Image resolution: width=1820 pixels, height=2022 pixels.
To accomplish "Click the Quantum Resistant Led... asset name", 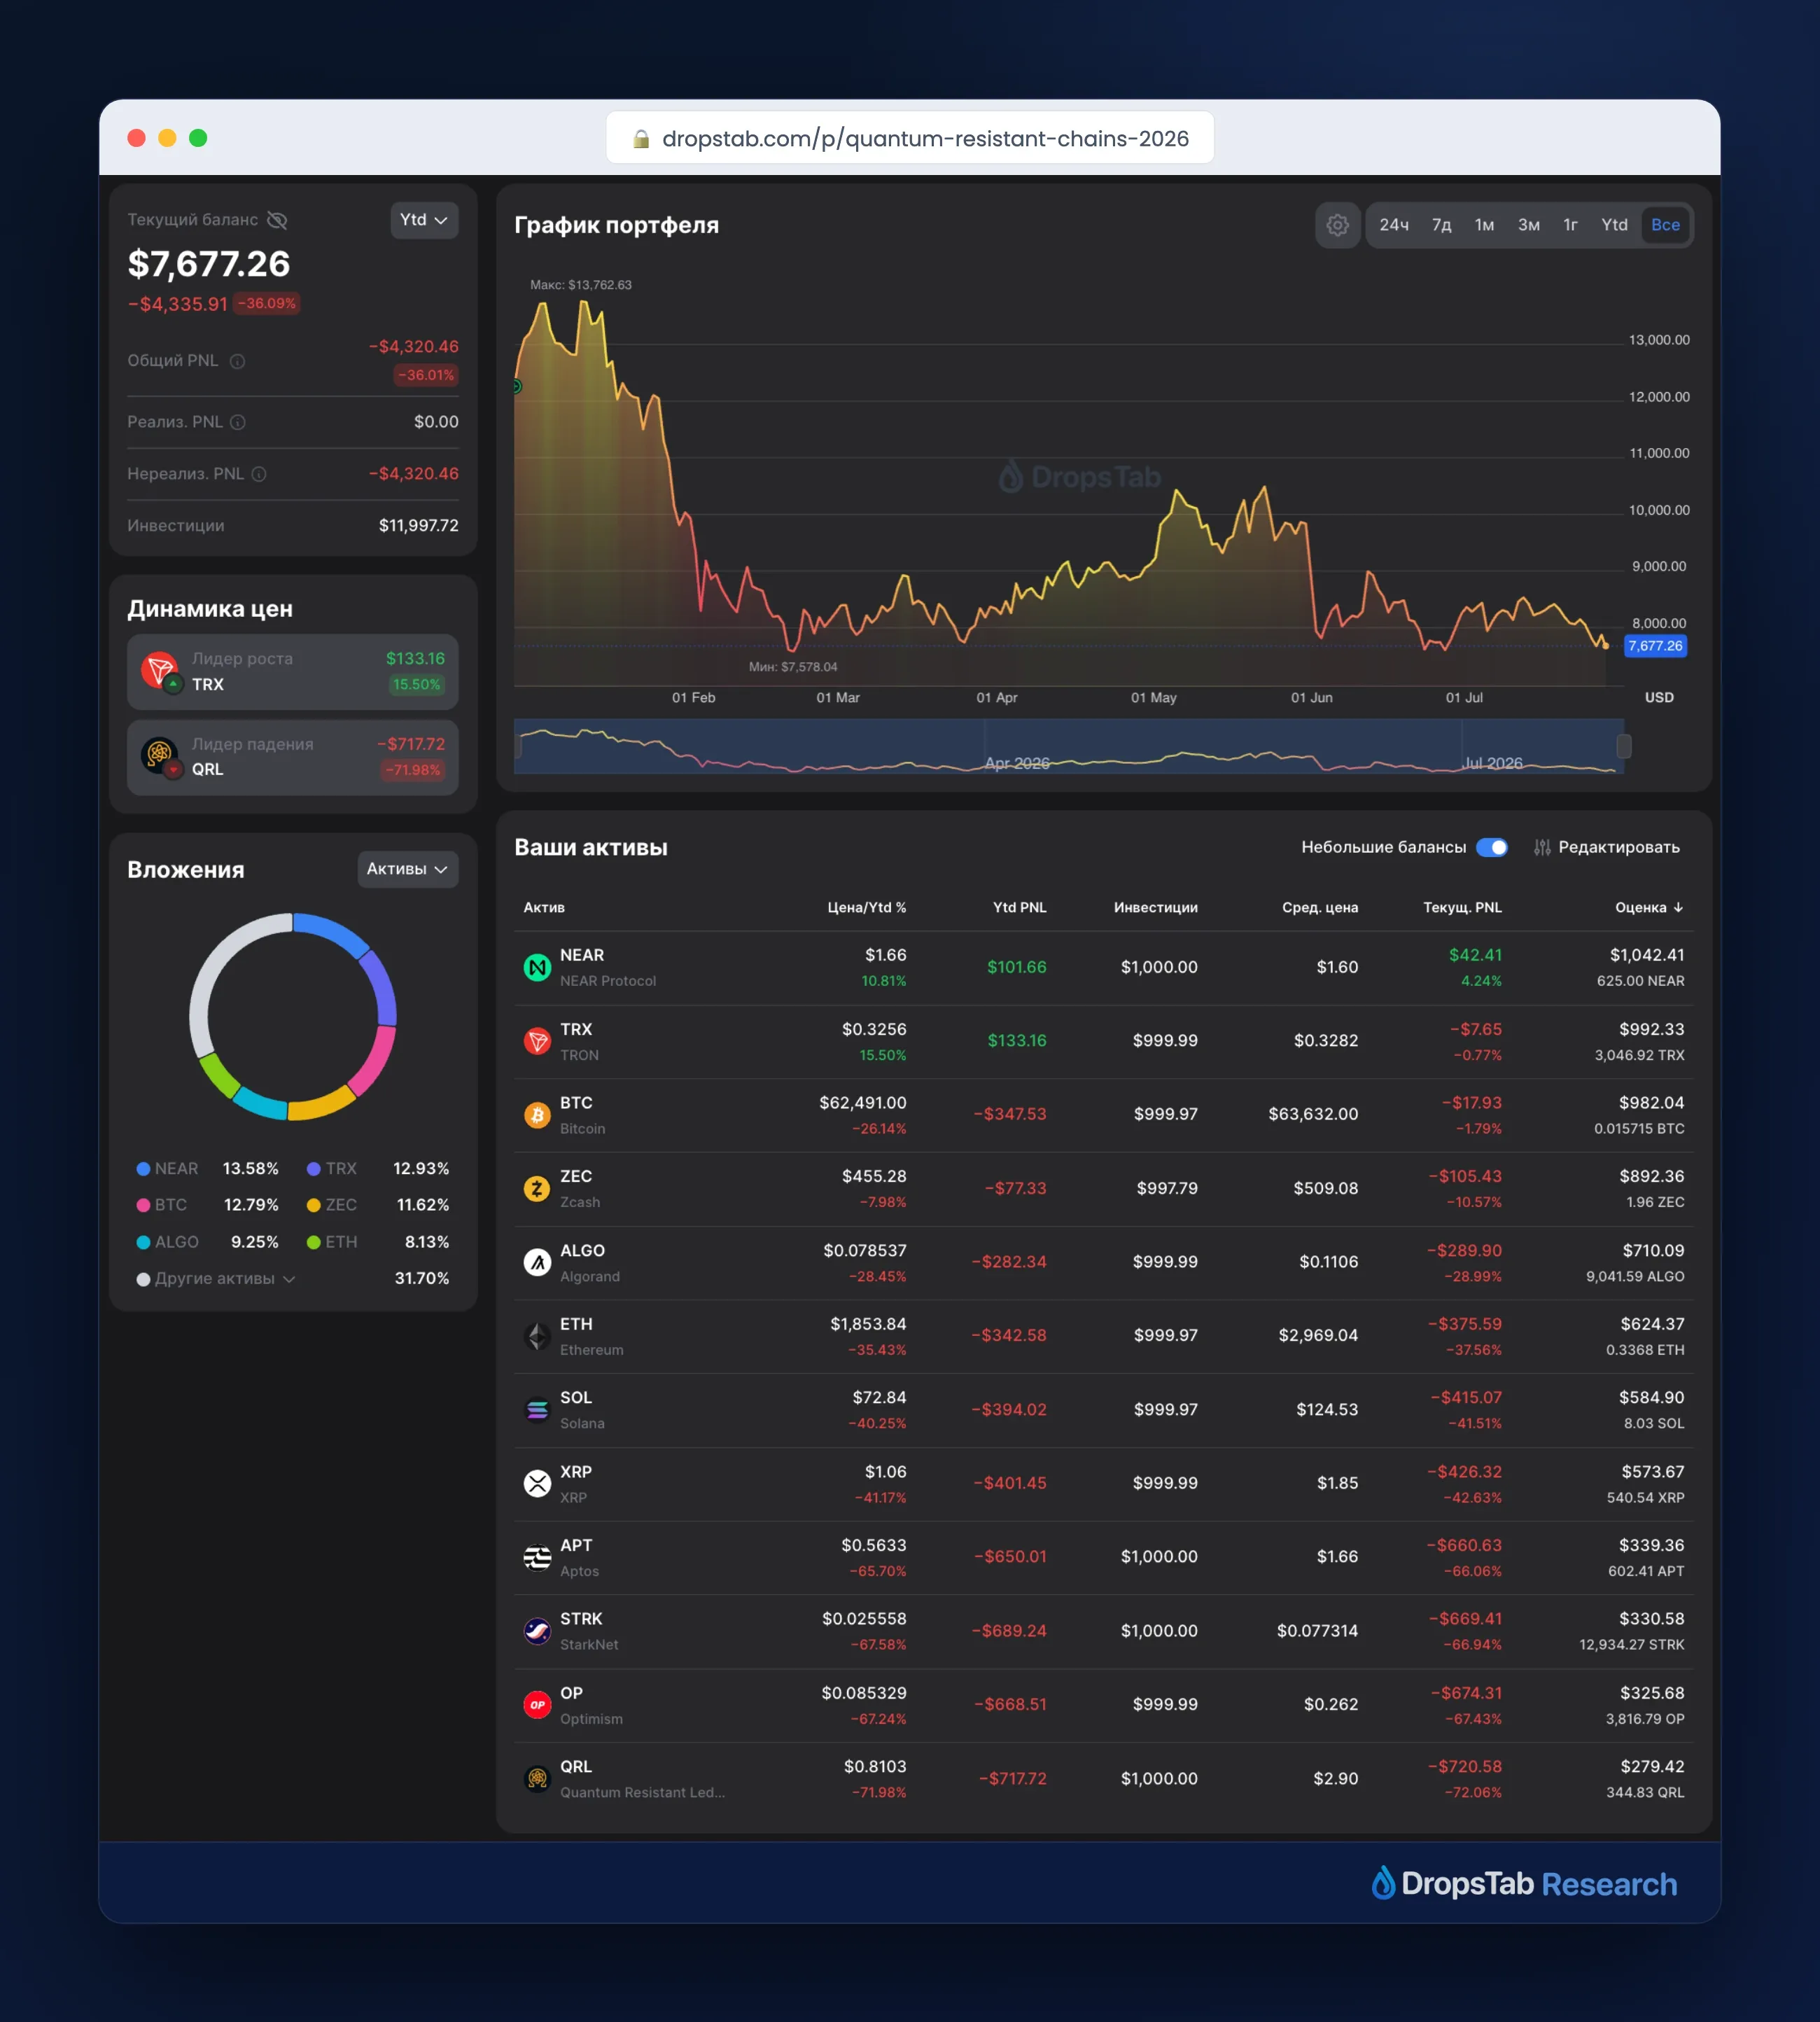I will coord(643,1793).
